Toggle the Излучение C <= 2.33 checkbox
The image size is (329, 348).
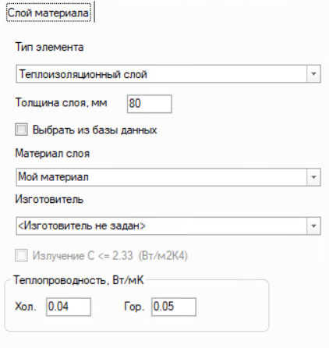[21, 255]
